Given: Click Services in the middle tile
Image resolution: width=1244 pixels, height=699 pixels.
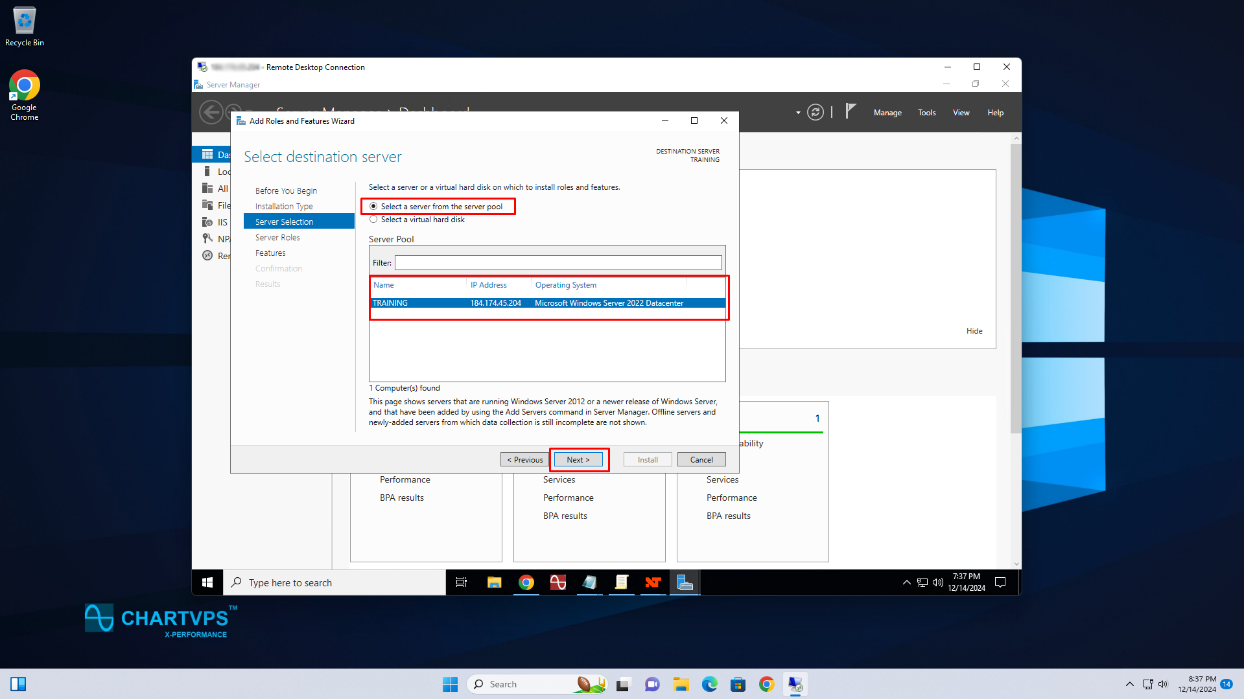Looking at the screenshot, I should 559,479.
